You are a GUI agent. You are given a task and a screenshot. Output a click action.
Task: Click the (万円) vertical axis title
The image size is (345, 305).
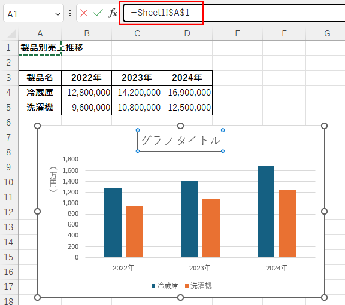(x=53, y=179)
